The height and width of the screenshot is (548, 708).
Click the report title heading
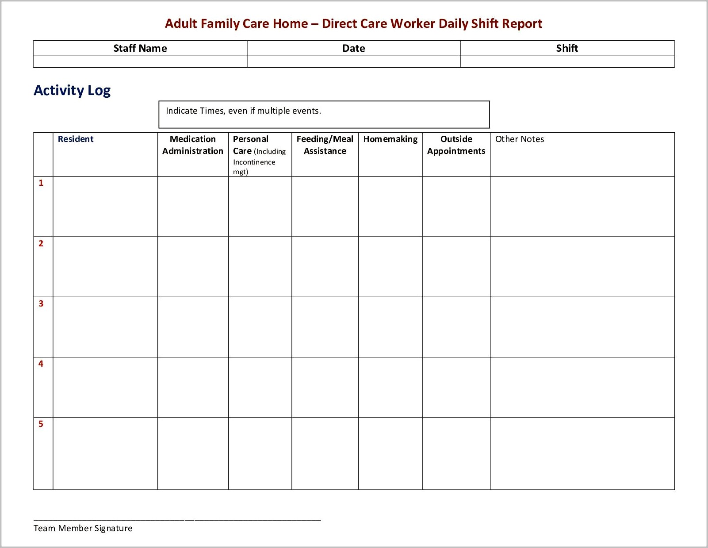[353, 23]
